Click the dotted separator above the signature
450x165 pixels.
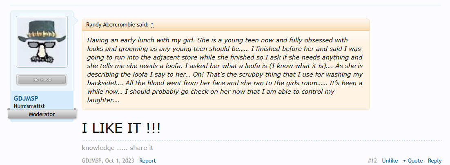261,141
